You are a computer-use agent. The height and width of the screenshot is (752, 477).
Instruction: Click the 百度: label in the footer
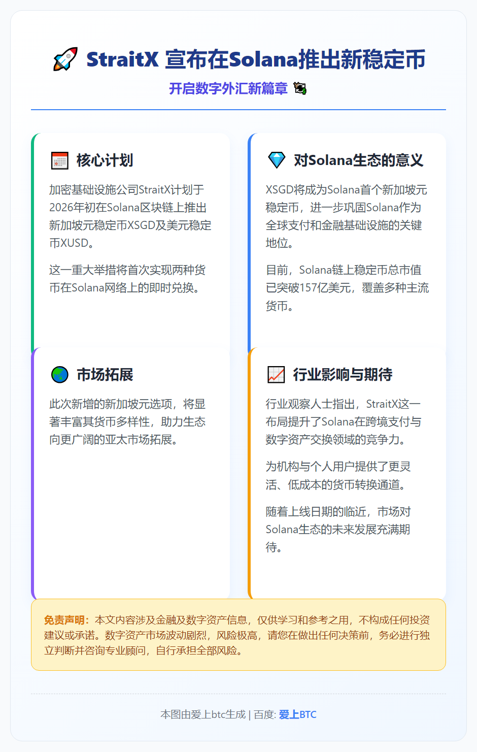265,714
